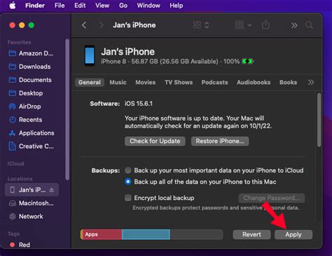Open the View menu

point(102,6)
